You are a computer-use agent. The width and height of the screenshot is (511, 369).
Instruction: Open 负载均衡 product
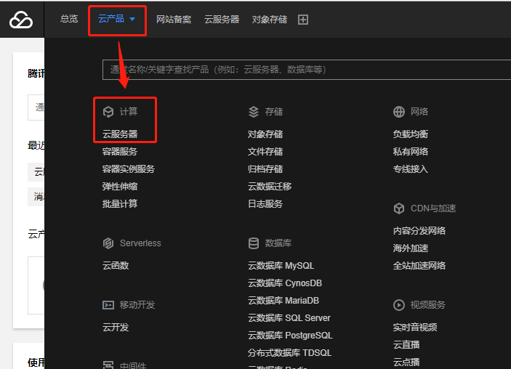pos(411,134)
